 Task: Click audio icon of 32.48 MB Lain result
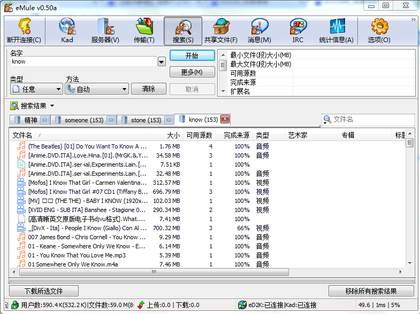coord(21,173)
